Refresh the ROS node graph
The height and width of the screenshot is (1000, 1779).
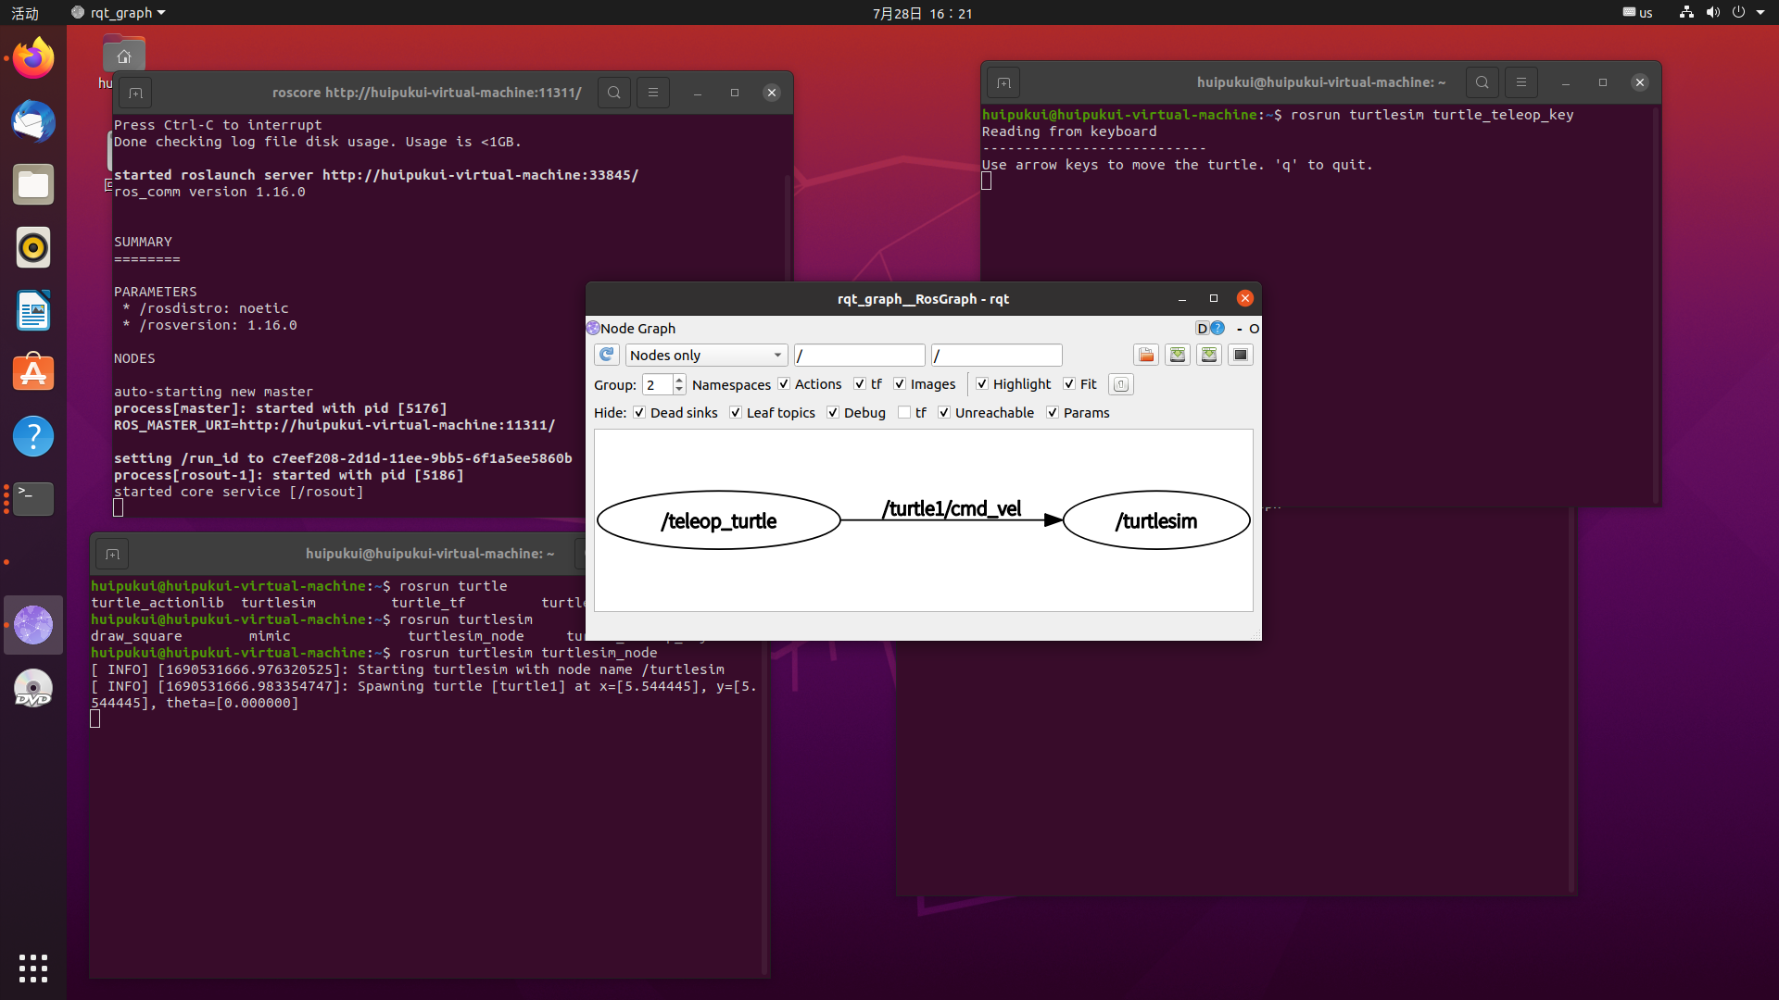pos(606,355)
